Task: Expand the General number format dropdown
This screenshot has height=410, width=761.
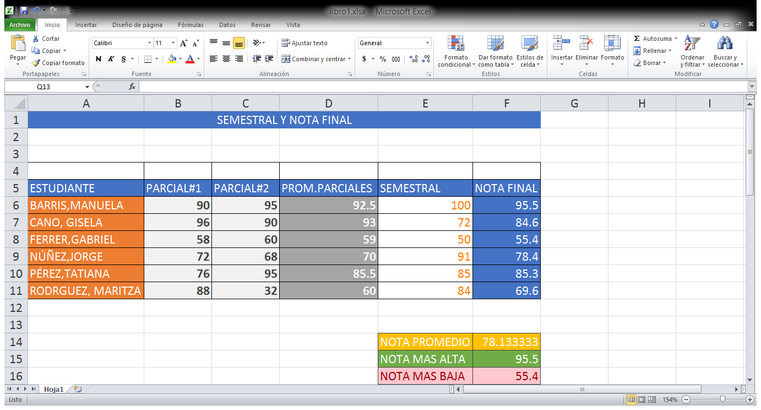Action: pyautogui.click(x=427, y=42)
